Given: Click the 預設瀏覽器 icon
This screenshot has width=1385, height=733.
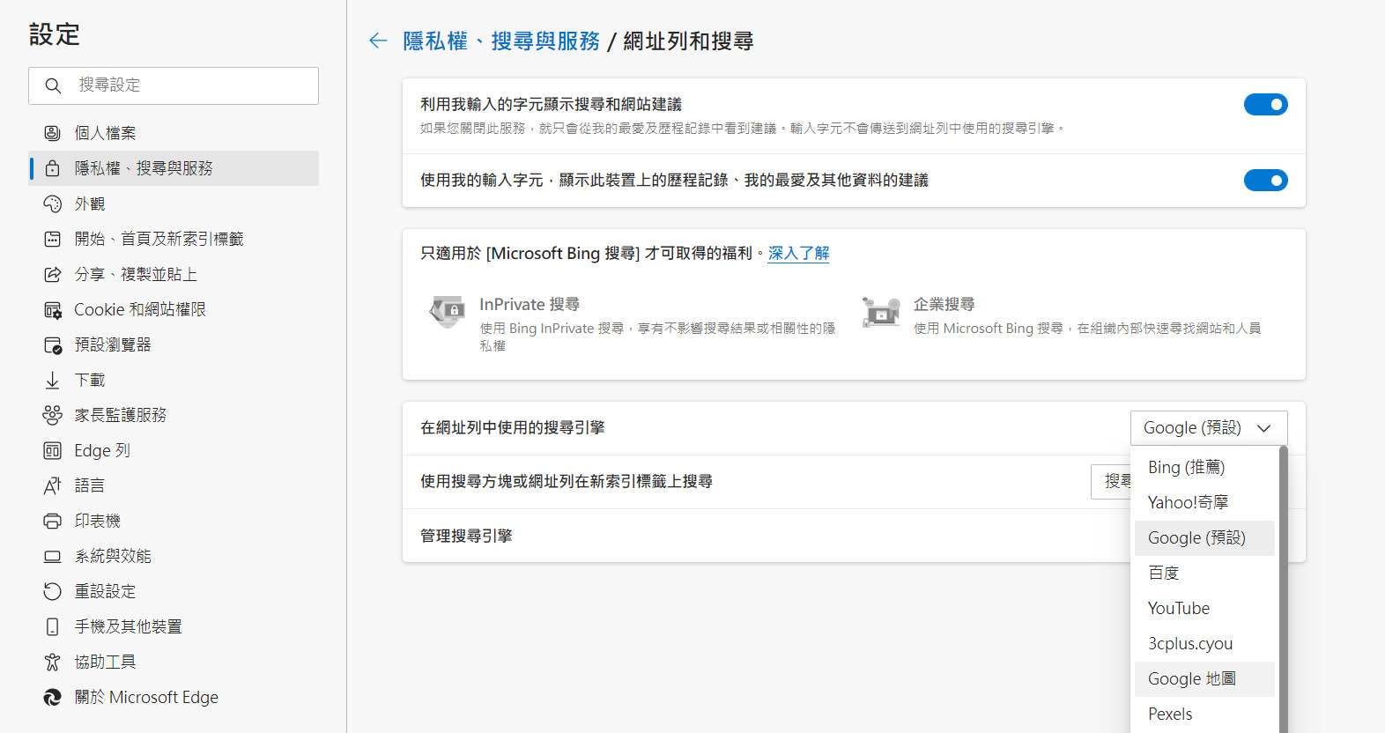Looking at the screenshot, I should 52,344.
